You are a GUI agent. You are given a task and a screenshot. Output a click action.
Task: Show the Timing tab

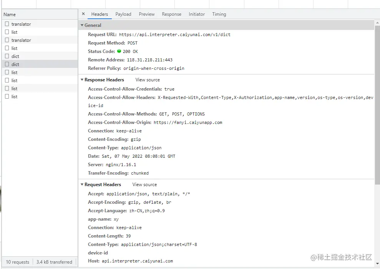pos(219,14)
